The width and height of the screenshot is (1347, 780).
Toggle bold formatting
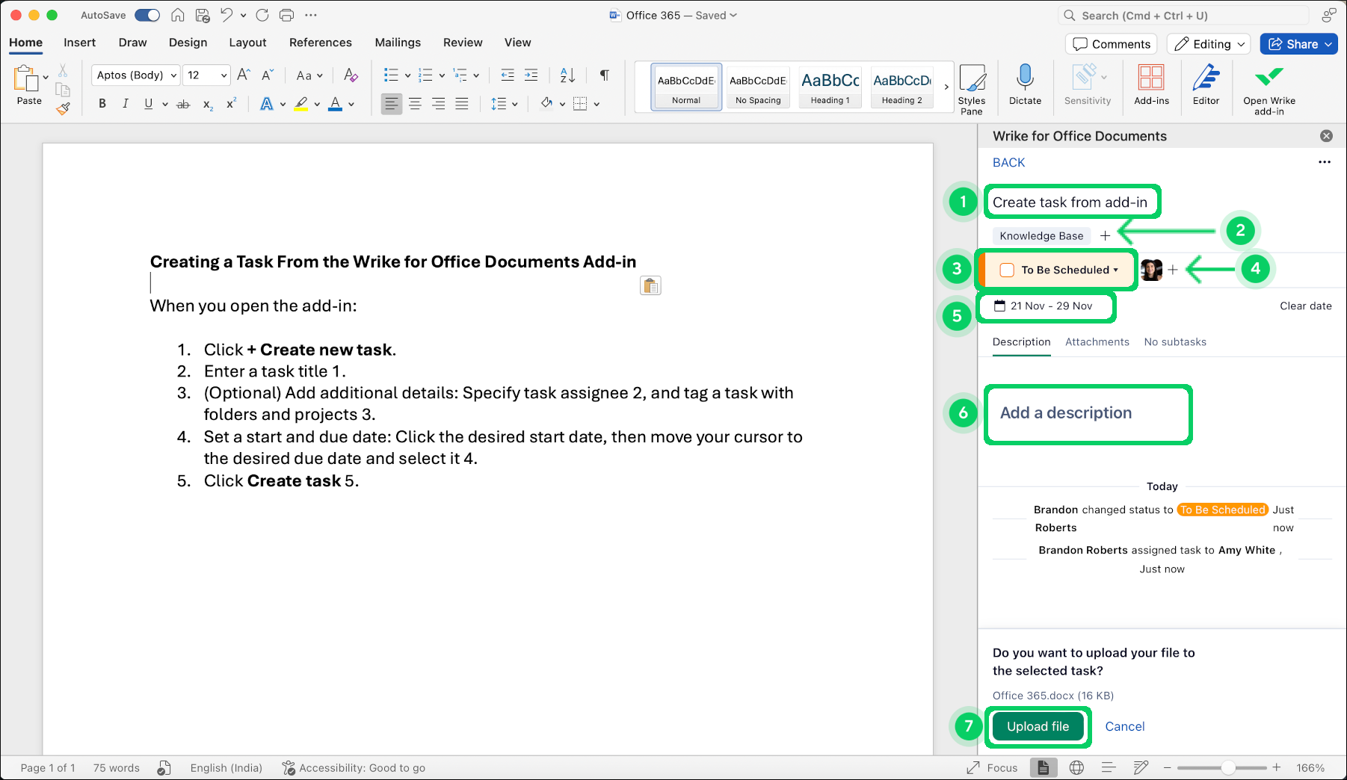tap(102, 103)
